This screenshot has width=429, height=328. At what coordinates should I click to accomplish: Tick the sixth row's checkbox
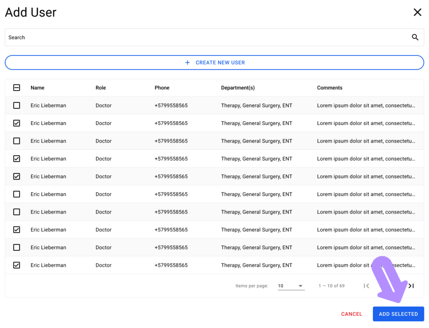tap(17, 194)
